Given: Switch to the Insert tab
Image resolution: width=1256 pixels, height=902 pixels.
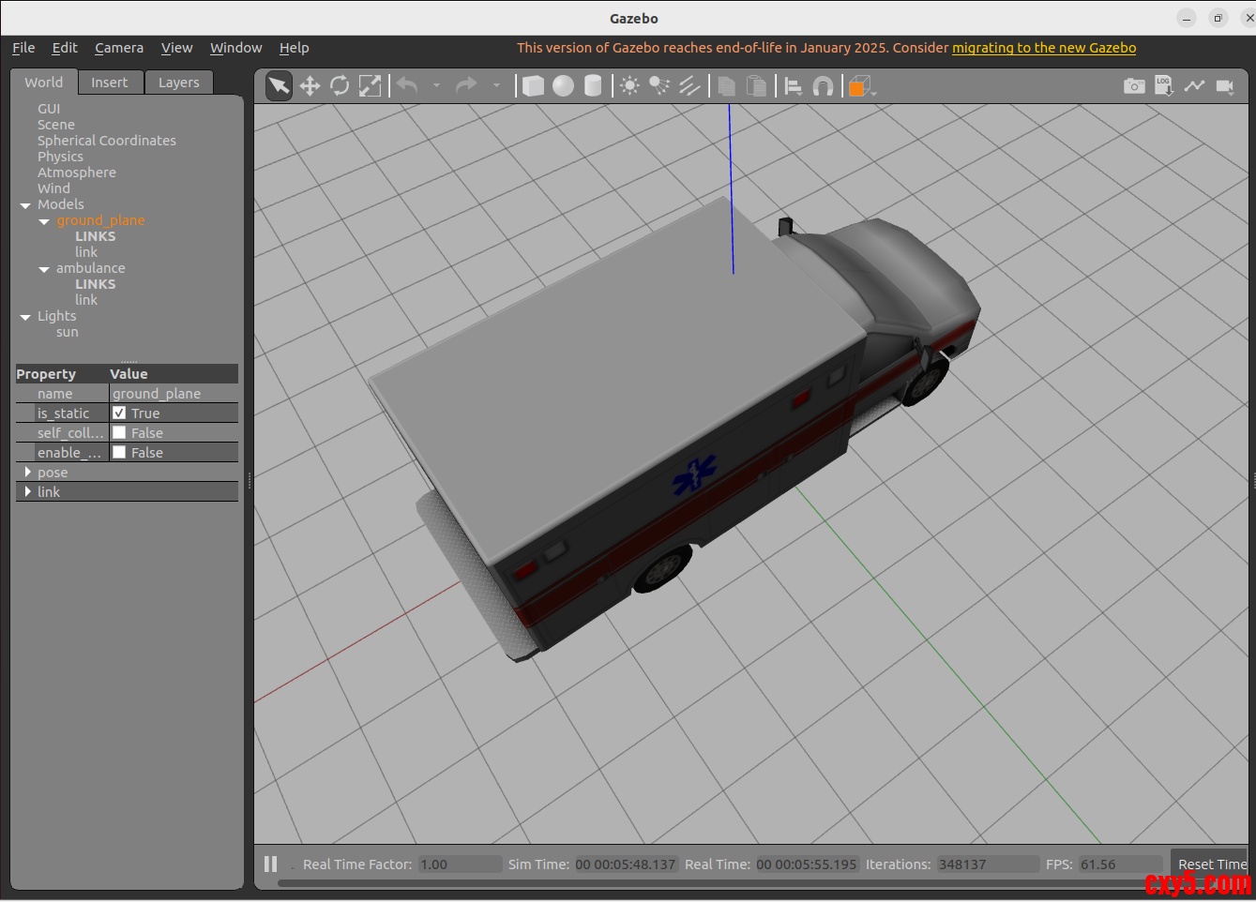Looking at the screenshot, I should coord(109,83).
